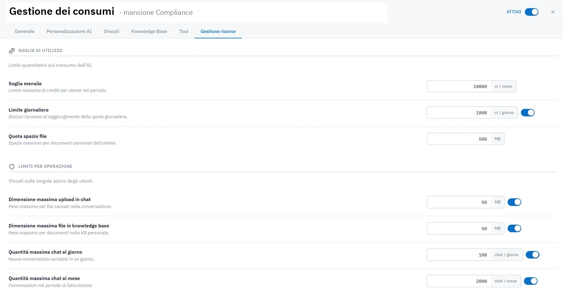
Task: Select the Gestione risorse tab
Action: click(218, 31)
